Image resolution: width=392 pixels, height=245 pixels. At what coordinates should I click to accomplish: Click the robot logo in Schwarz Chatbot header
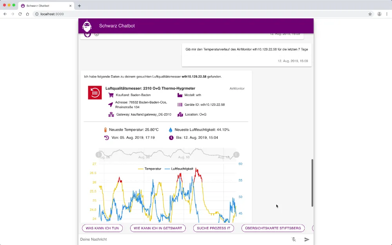point(87,26)
